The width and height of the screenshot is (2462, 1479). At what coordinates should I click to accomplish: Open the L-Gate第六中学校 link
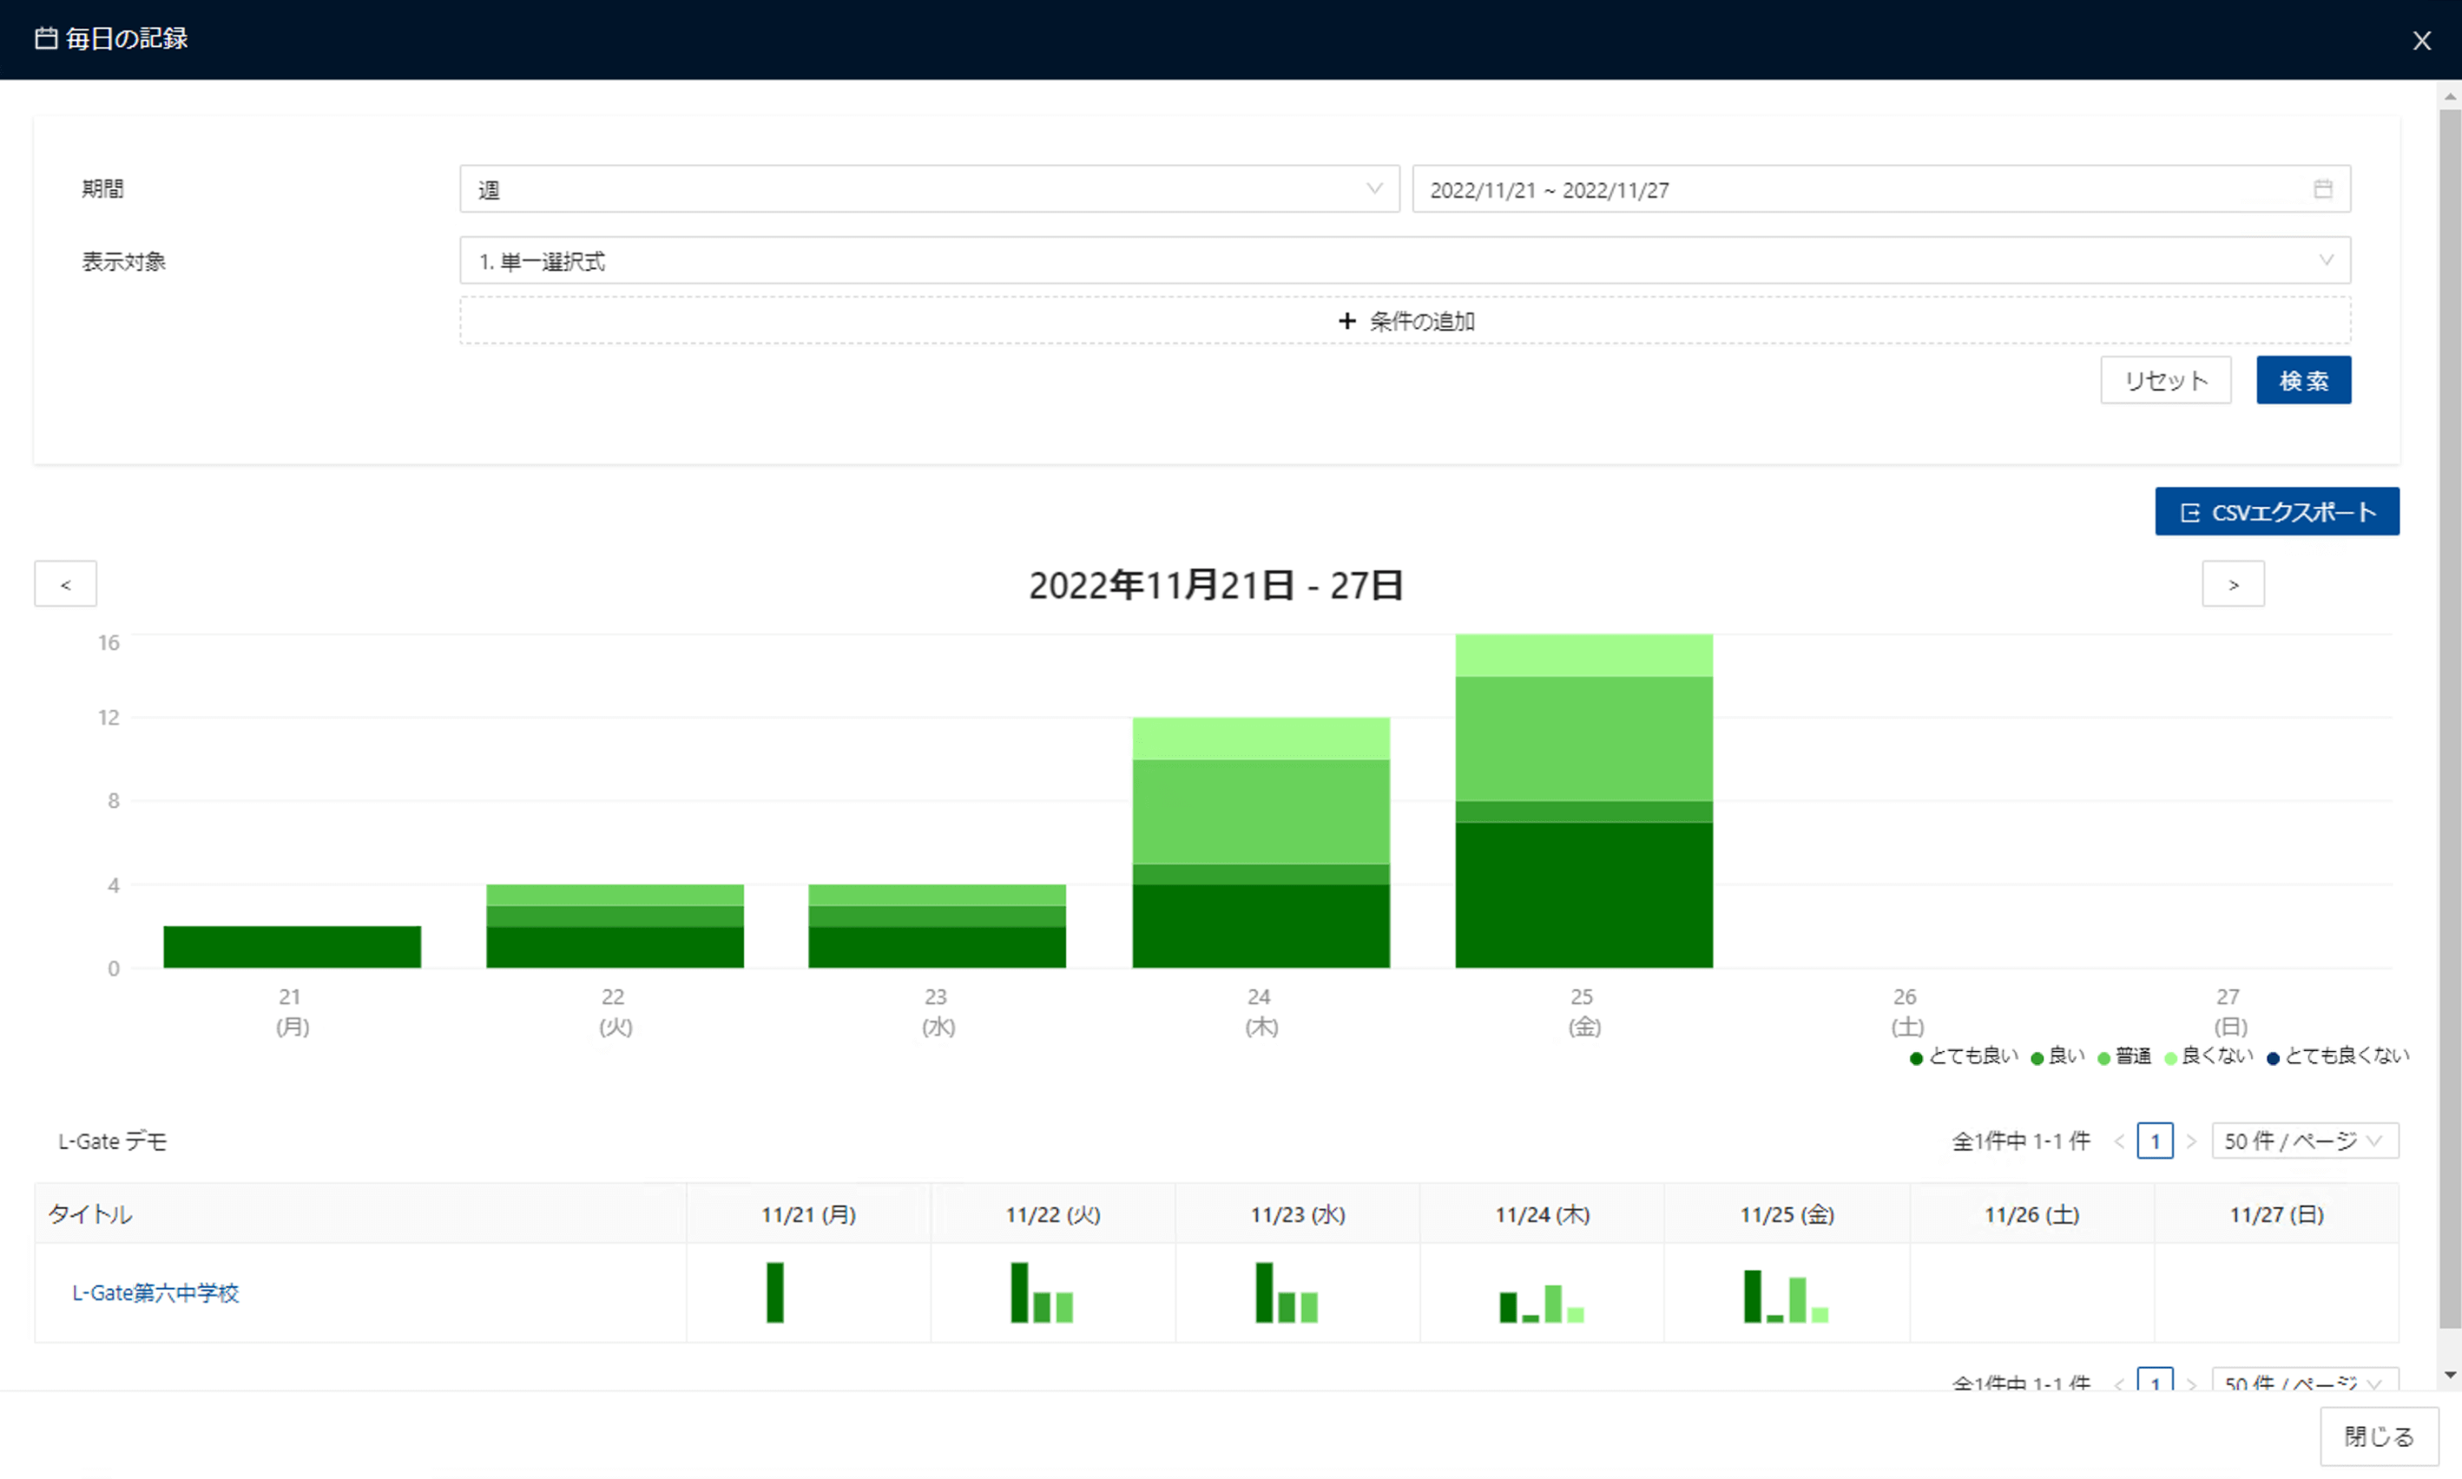pos(155,1292)
